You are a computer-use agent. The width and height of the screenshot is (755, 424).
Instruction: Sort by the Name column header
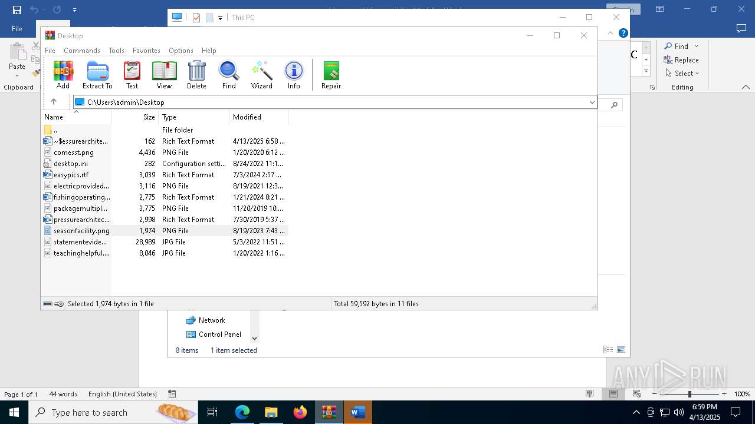76,117
